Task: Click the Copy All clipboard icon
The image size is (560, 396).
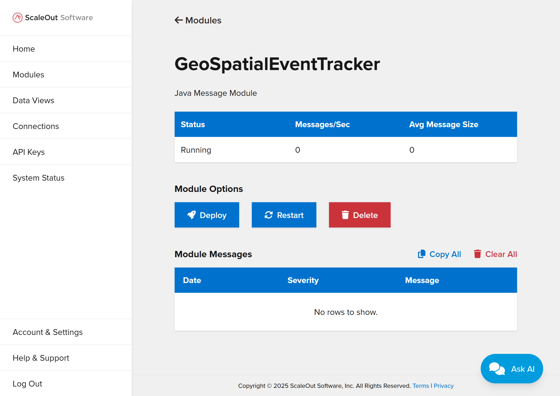Action: [x=421, y=254]
